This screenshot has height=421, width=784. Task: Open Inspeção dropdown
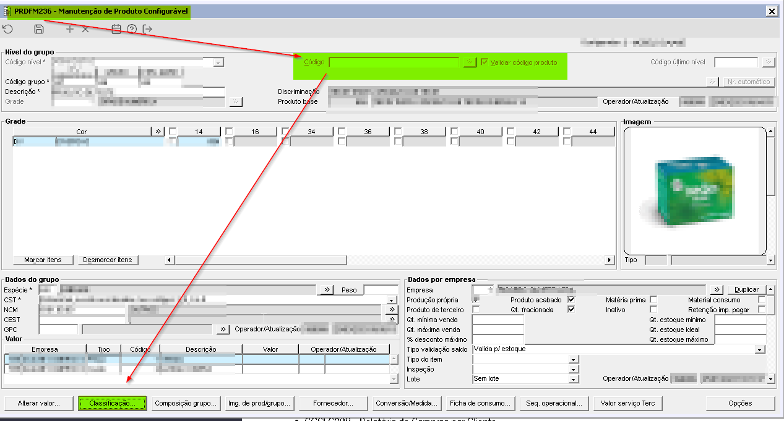(573, 369)
